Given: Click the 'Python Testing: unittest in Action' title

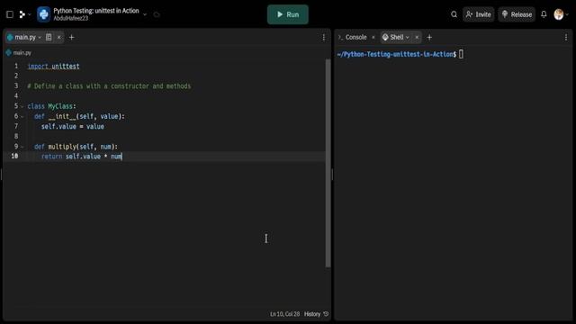Looking at the screenshot, I should (x=96, y=11).
